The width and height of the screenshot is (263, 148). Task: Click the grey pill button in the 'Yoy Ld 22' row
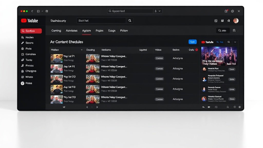pos(159,79)
